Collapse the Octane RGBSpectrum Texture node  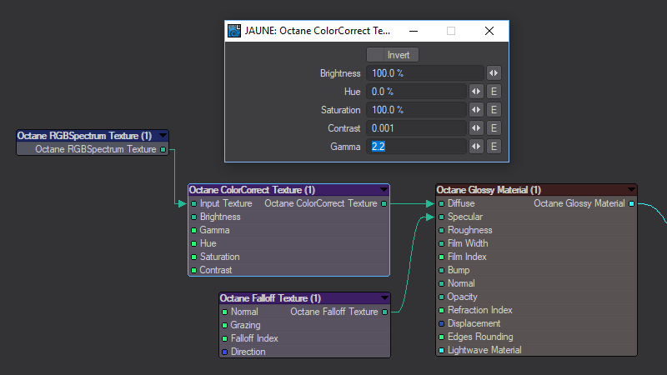[163, 136]
